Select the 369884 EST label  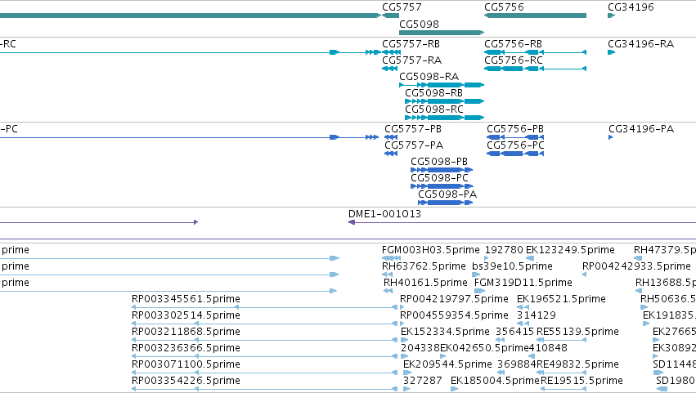coord(517,364)
